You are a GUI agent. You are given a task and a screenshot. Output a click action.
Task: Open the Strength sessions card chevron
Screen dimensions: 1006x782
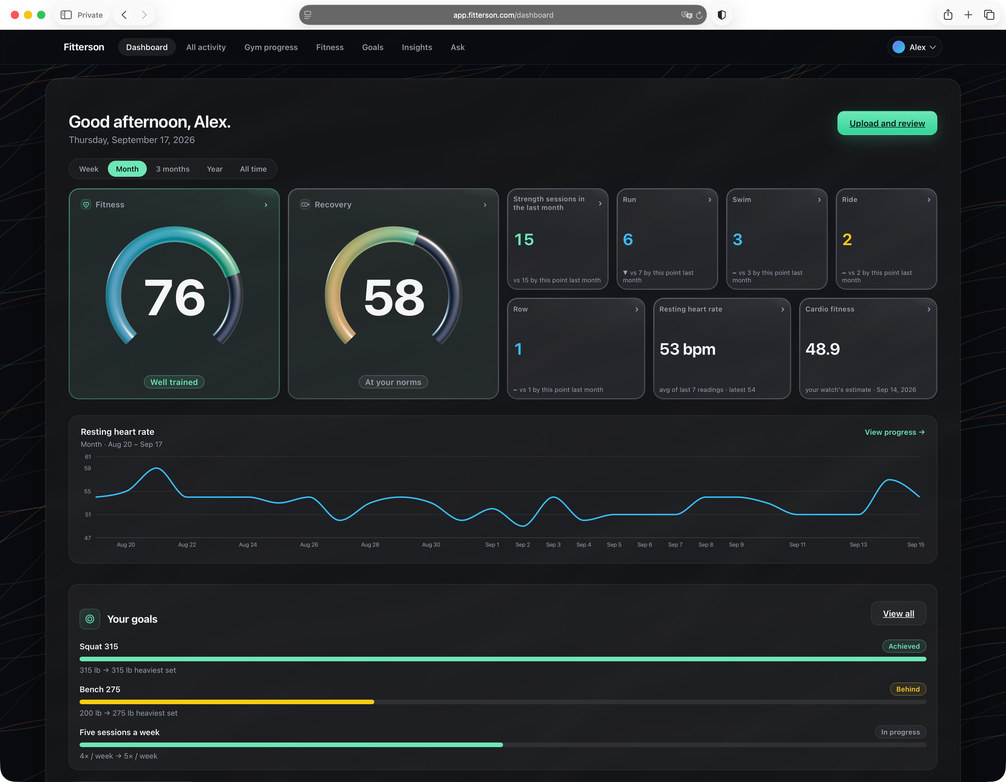pyautogui.click(x=600, y=204)
